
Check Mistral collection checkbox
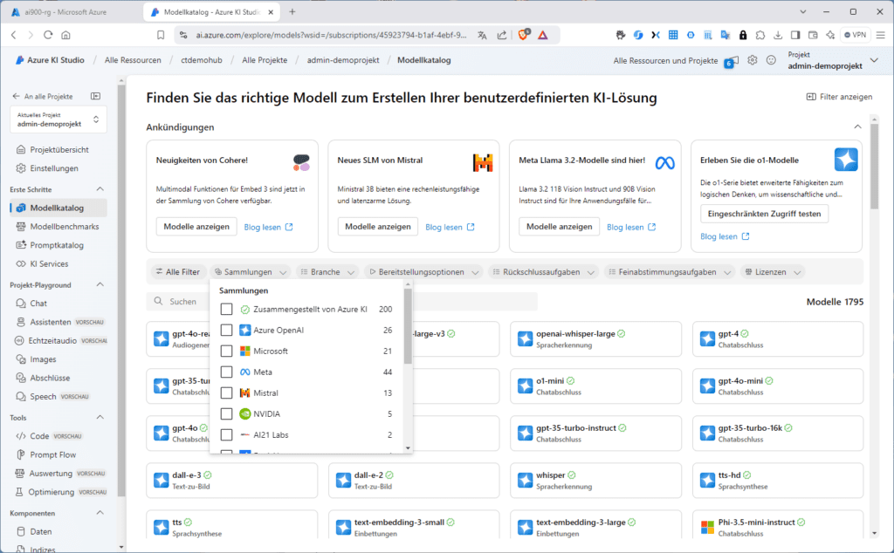tap(226, 393)
